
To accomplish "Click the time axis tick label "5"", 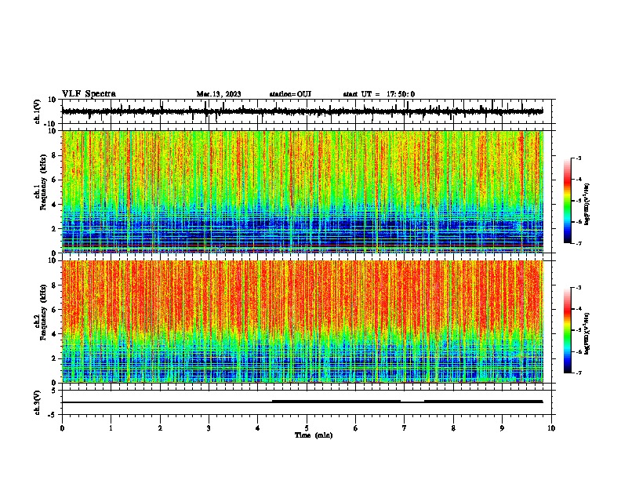I will click(x=307, y=428).
